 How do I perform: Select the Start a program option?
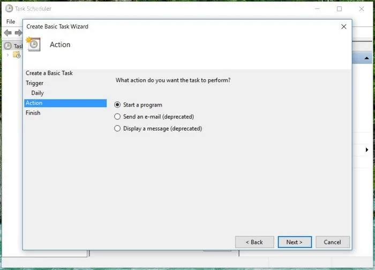pyautogui.click(x=117, y=105)
